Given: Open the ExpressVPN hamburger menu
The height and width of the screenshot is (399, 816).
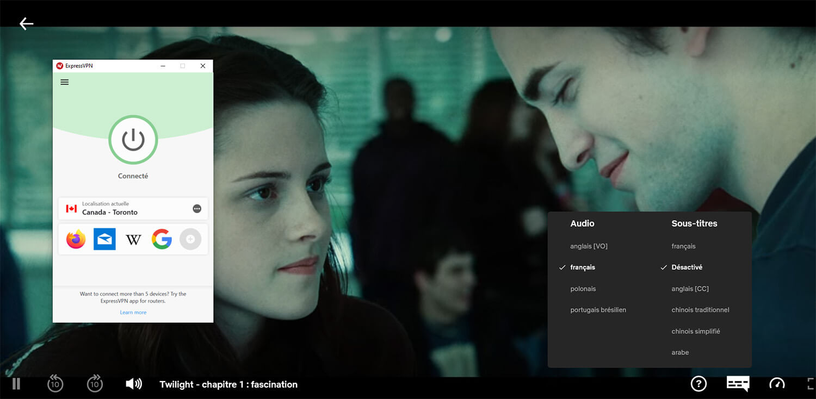Looking at the screenshot, I should [65, 82].
